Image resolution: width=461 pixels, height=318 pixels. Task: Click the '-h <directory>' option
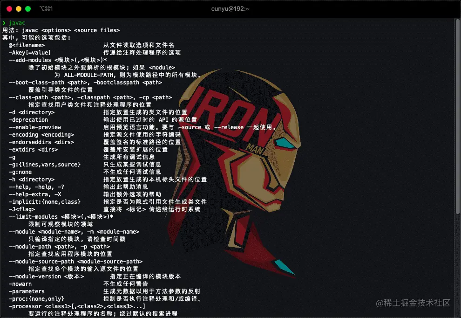32,180
